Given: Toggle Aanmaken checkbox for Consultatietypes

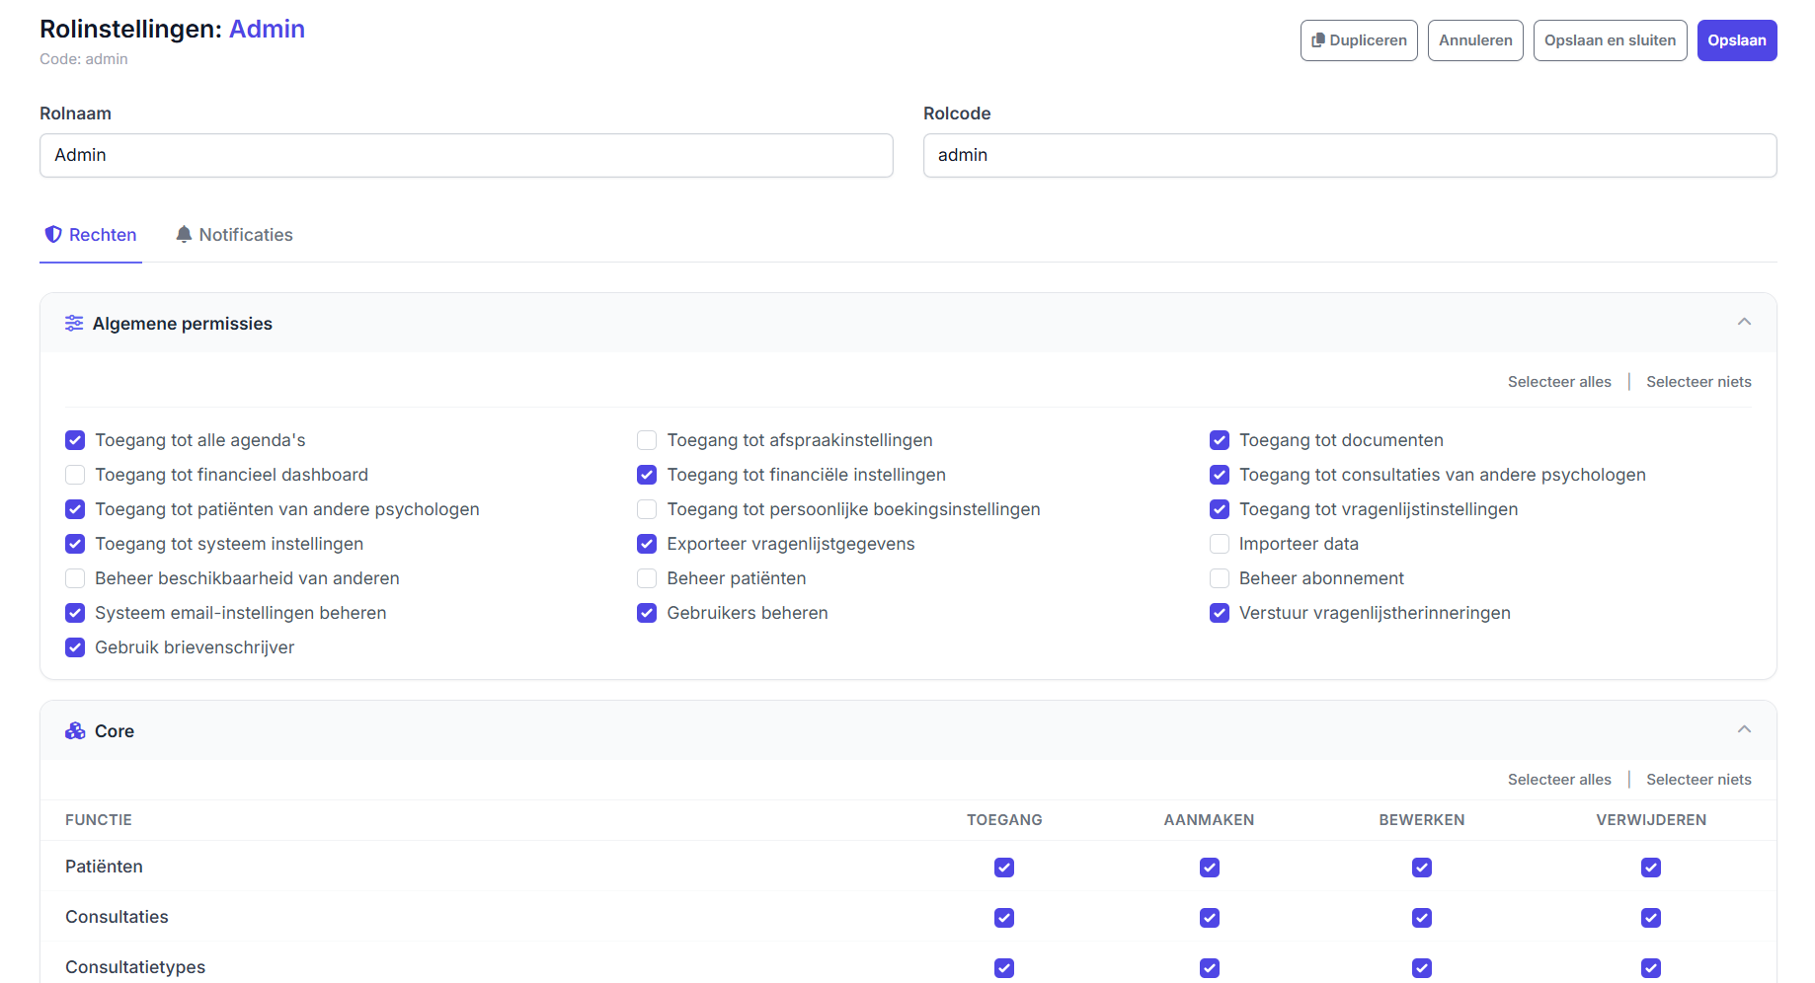Looking at the screenshot, I should click(x=1210, y=968).
